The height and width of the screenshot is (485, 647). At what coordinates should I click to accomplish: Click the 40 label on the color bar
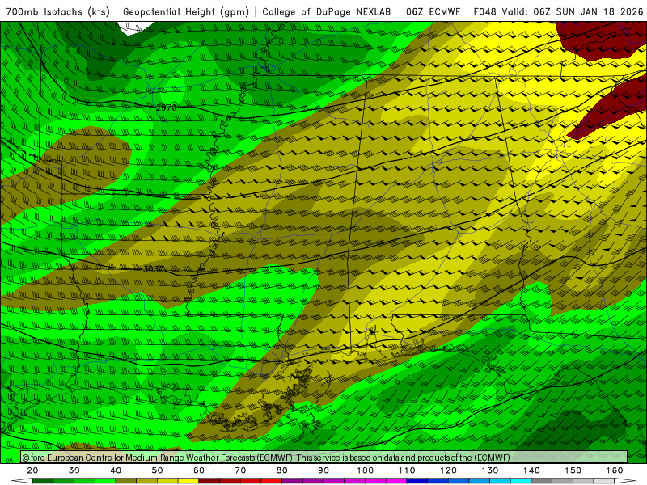(x=116, y=470)
